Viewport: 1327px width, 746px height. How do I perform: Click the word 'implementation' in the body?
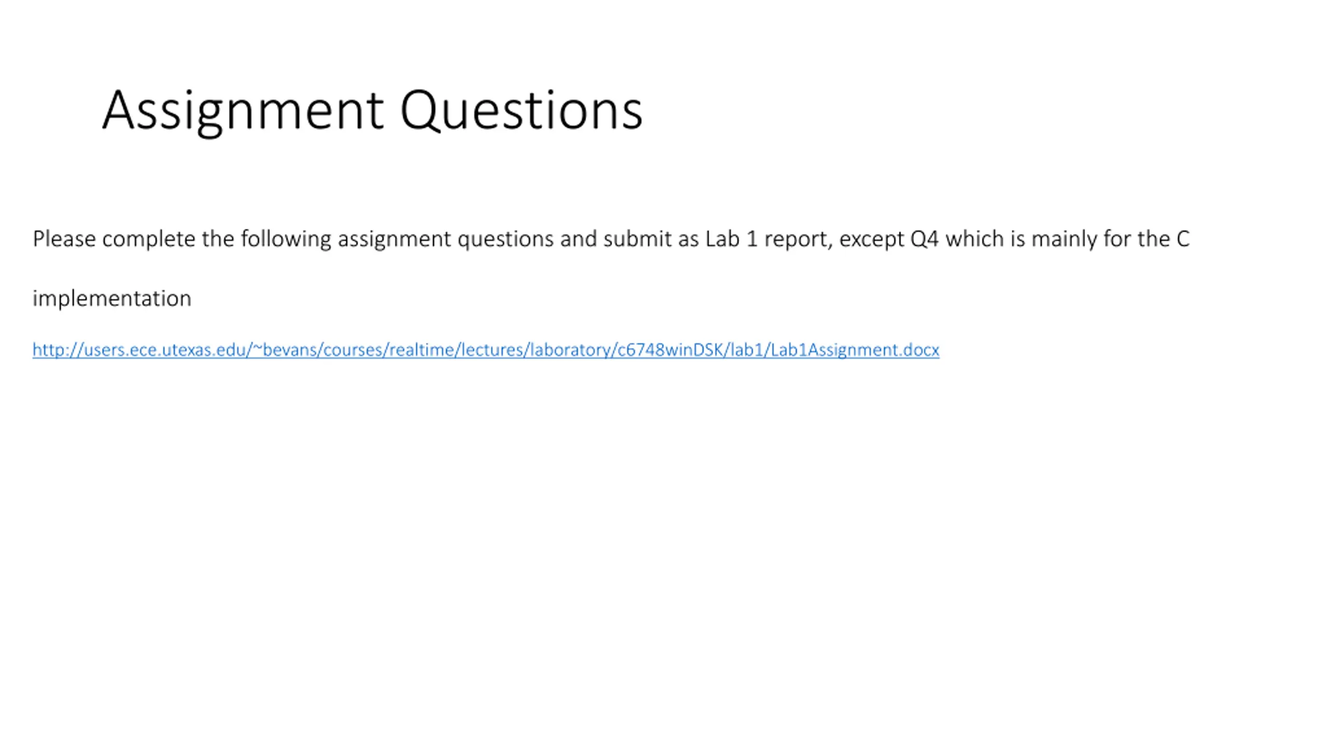[x=112, y=299]
